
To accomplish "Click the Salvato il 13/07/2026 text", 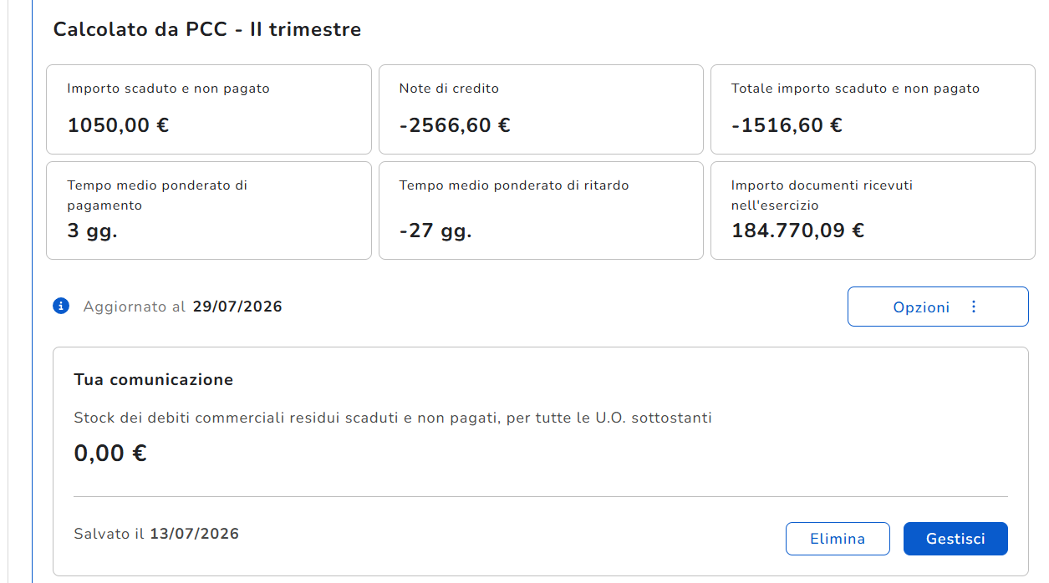I will 156,534.
